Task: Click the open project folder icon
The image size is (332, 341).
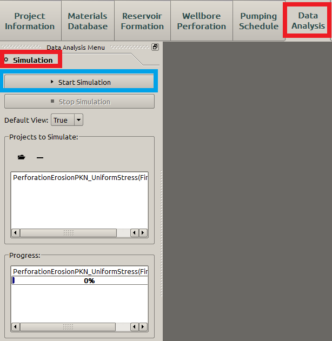Action: [21, 157]
